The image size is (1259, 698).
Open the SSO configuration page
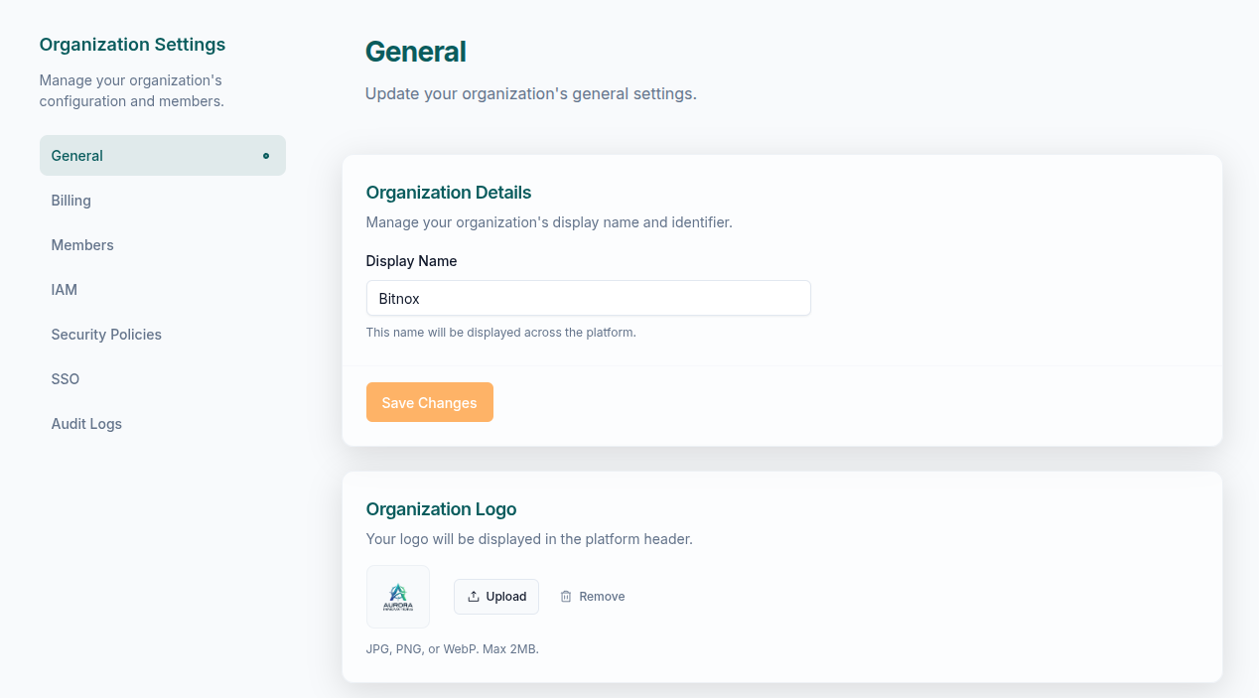tap(66, 379)
